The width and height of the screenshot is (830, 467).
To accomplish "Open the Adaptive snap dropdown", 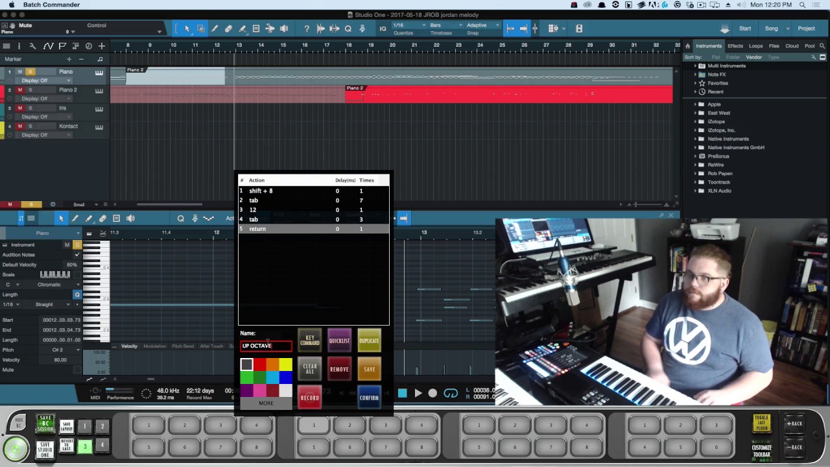I will coord(482,25).
